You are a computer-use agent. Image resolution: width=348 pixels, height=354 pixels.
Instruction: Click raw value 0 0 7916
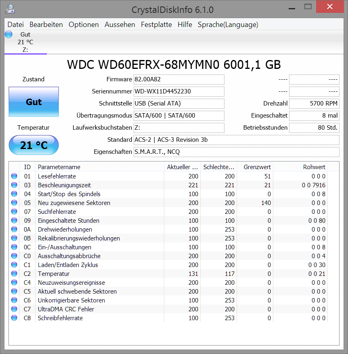(x=314, y=185)
